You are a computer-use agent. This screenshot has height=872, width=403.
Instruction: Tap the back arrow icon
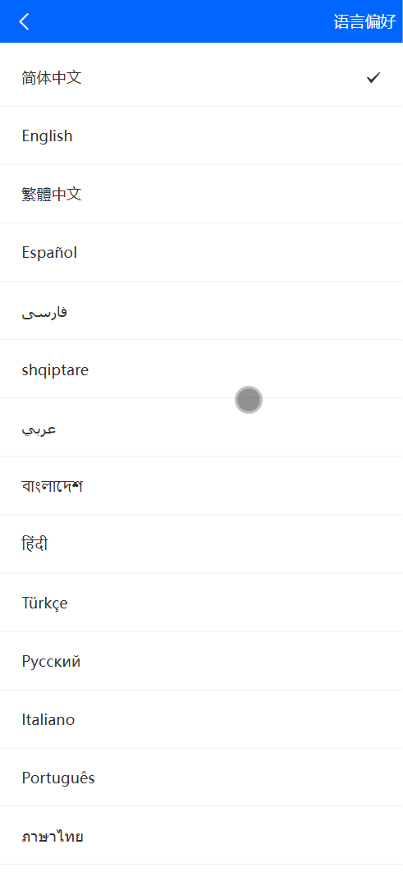tap(24, 21)
